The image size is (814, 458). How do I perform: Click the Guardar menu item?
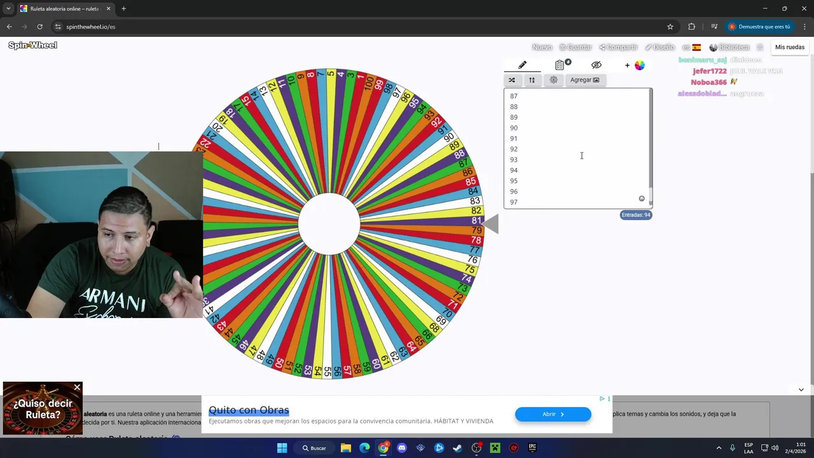pos(576,47)
